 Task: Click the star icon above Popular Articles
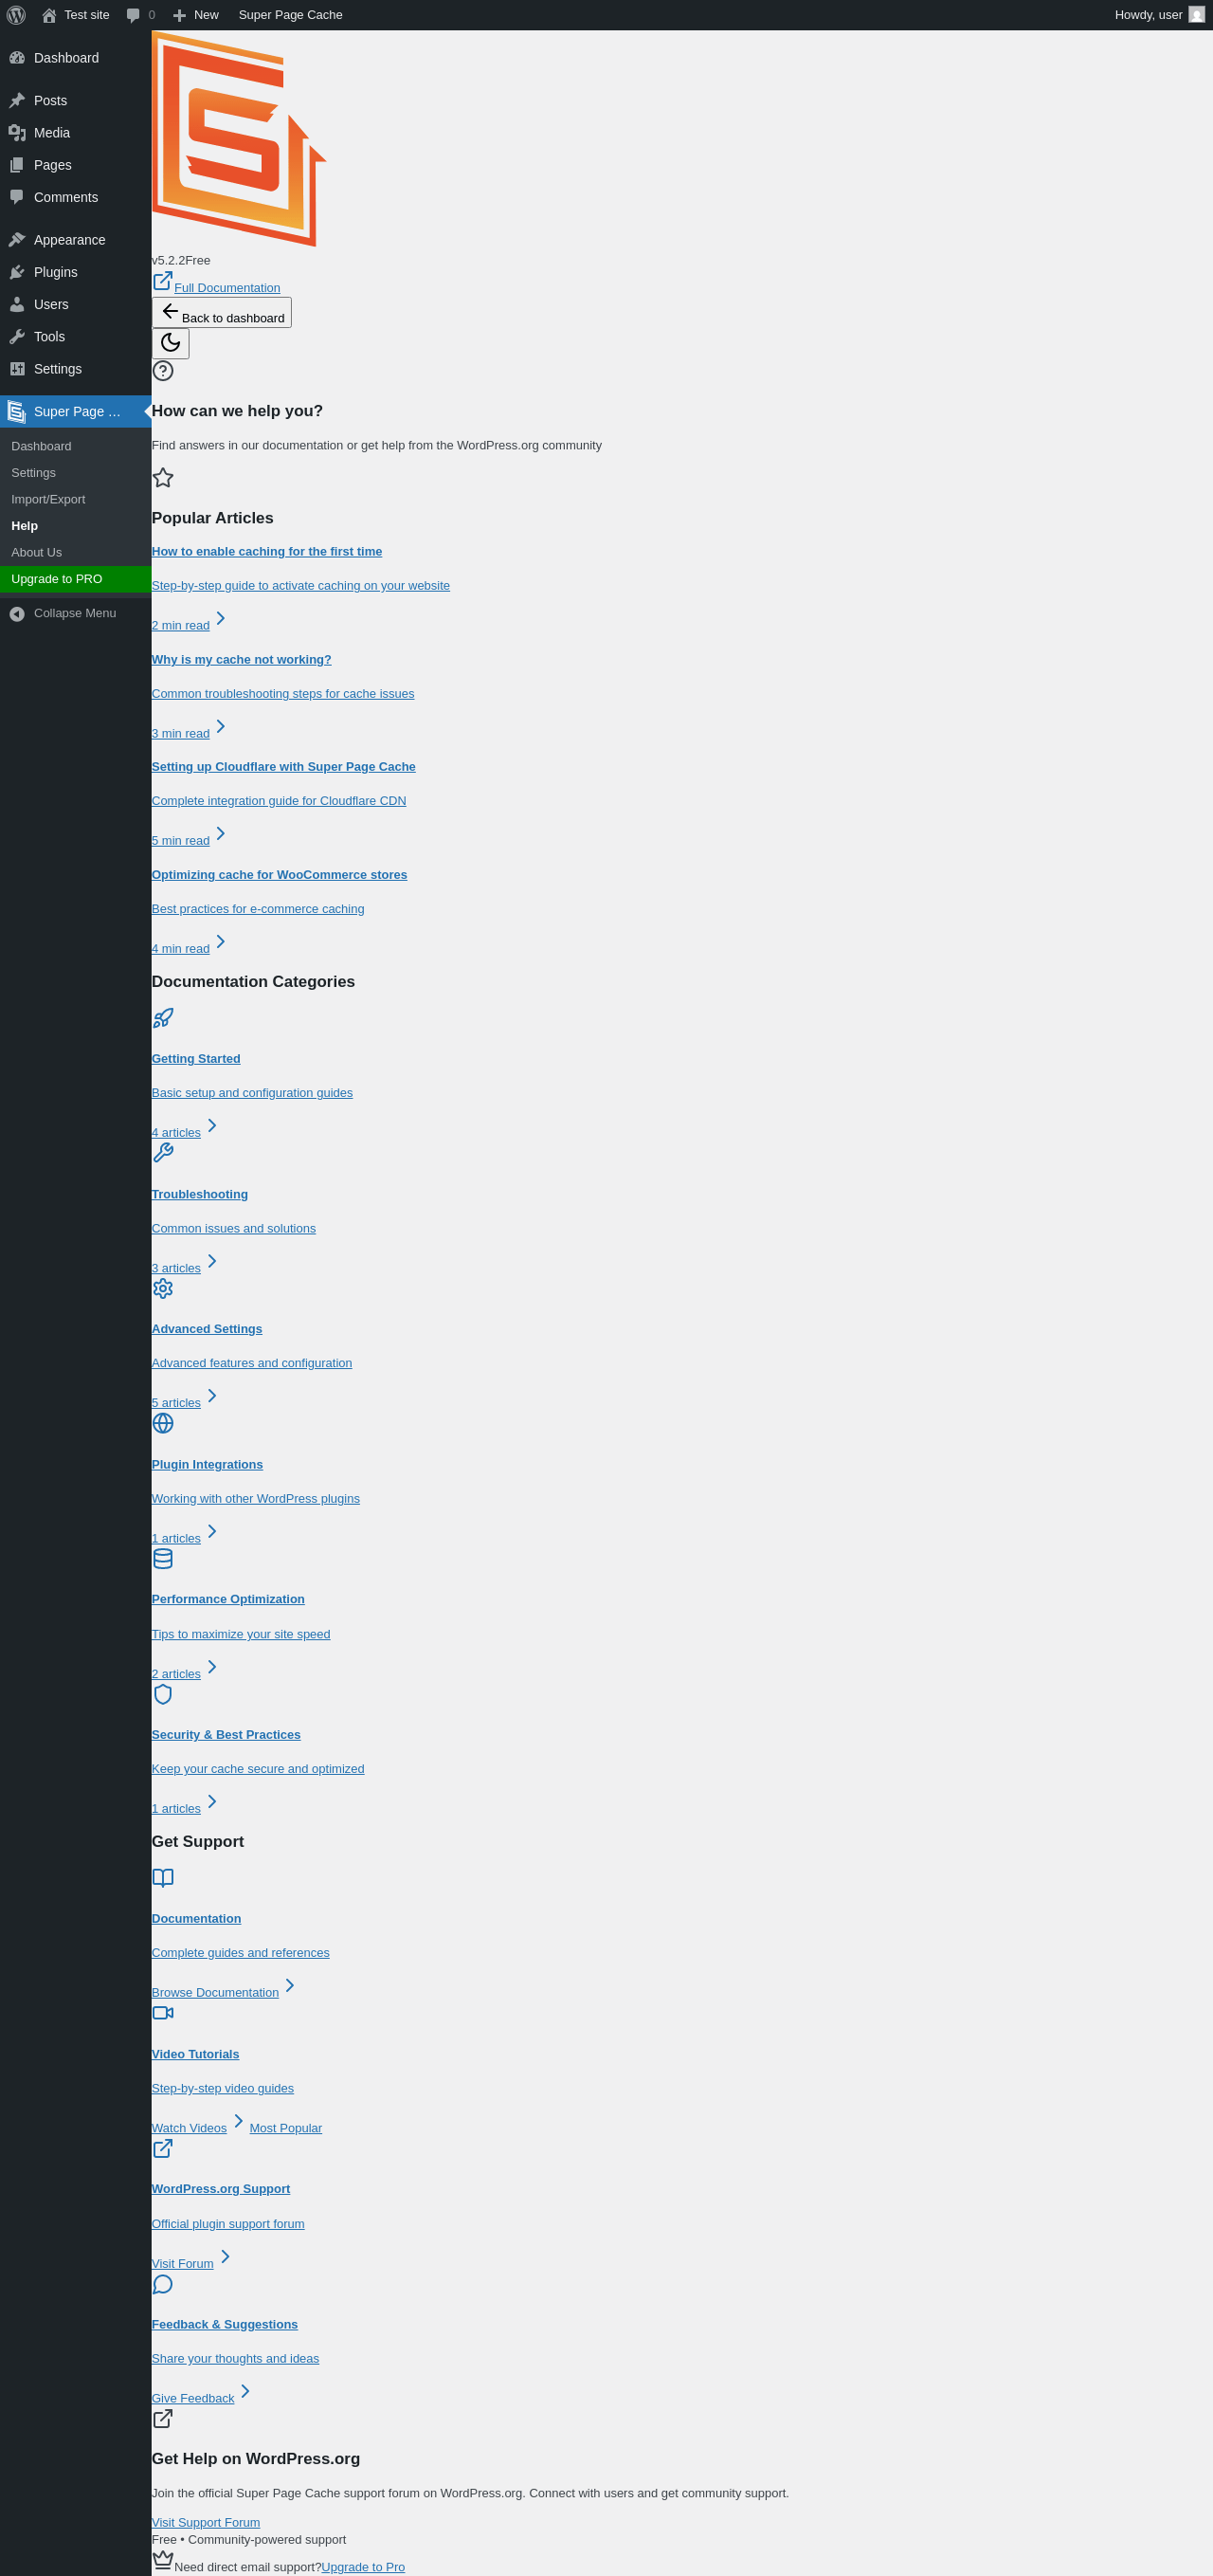163,478
